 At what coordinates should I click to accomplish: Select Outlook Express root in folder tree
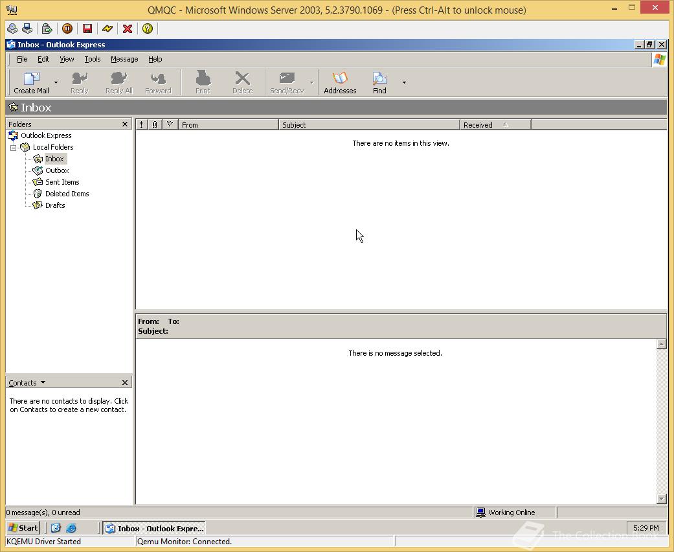click(46, 135)
